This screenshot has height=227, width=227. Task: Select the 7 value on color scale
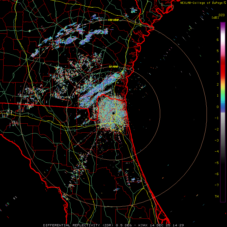point(218,28)
